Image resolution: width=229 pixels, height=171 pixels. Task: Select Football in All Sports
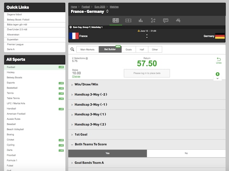(x=35, y=67)
